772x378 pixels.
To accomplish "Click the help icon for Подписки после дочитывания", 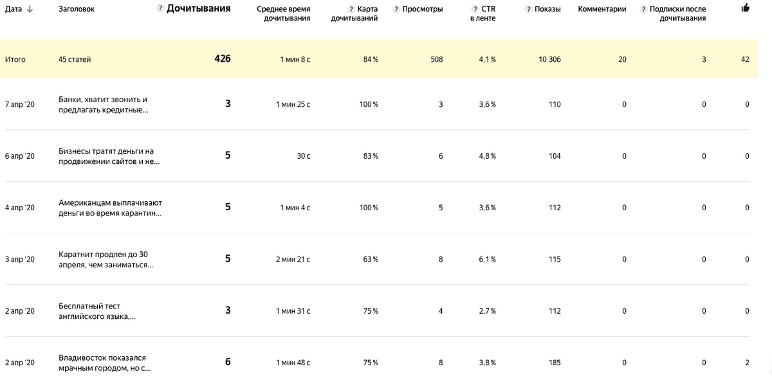I will point(644,10).
